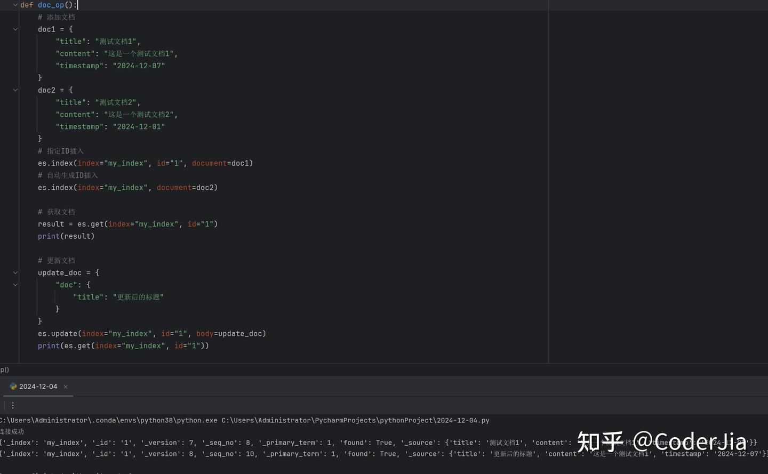Close the 2024-12-04 run tab
Screen dimensions: 768x474
click(65, 387)
